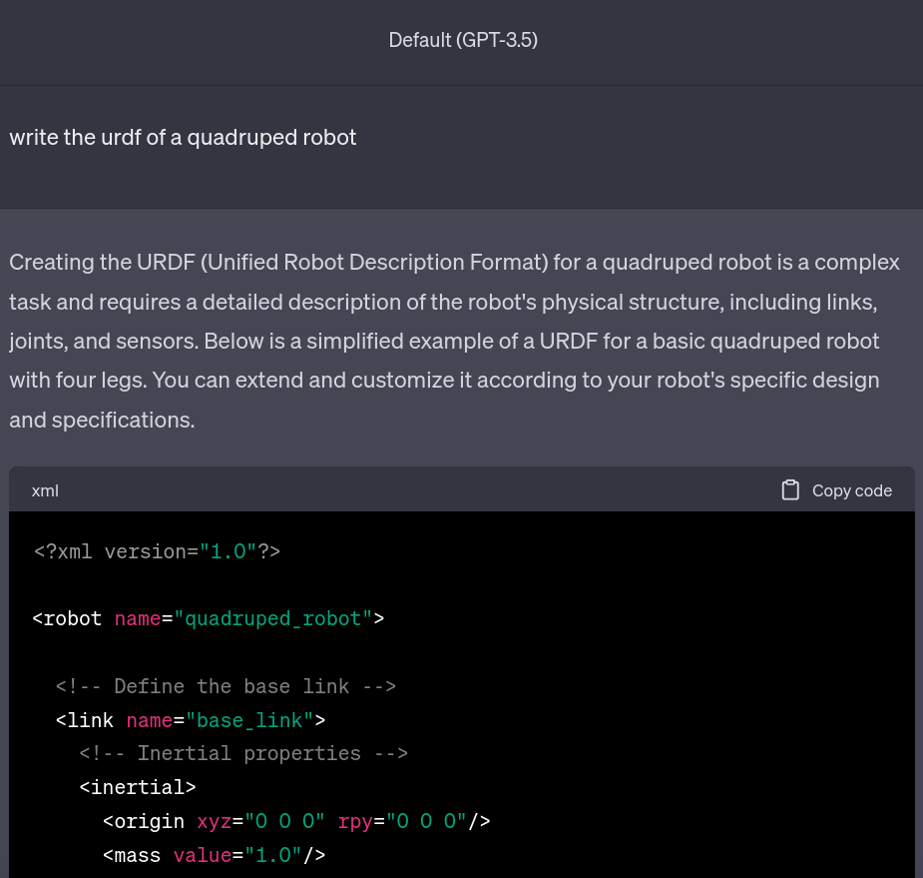The image size is (923, 878).
Task: Click the xml language label
Action: pos(45,490)
